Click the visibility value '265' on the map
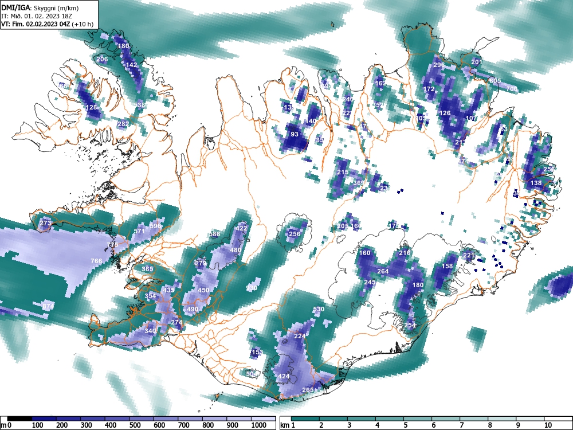This screenshot has width=573, height=430. click(308, 390)
